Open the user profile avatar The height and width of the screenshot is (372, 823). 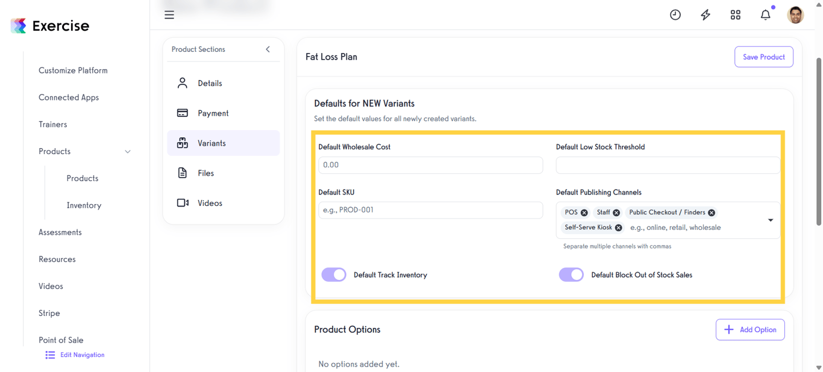(795, 15)
